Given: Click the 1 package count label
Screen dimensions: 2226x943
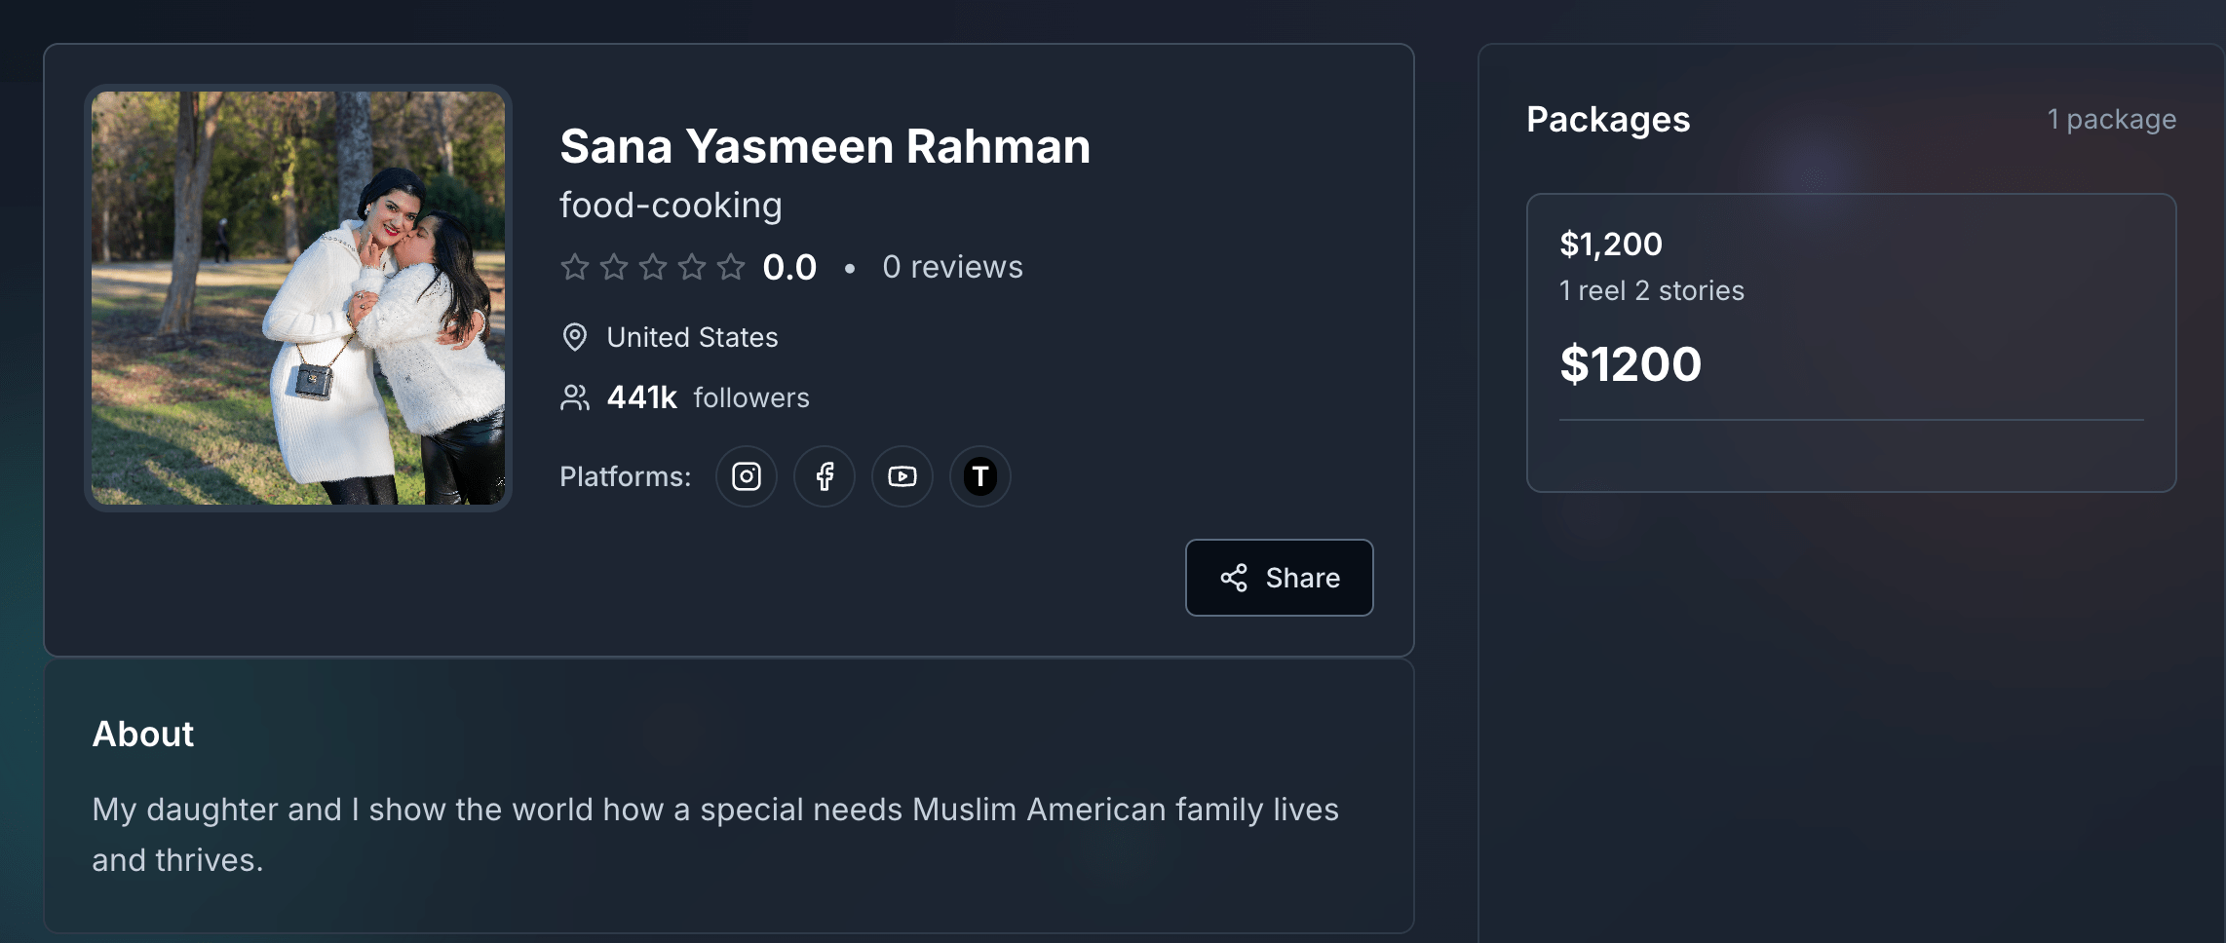Looking at the screenshot, I should pyautogui.click(x=2111, y=119).
